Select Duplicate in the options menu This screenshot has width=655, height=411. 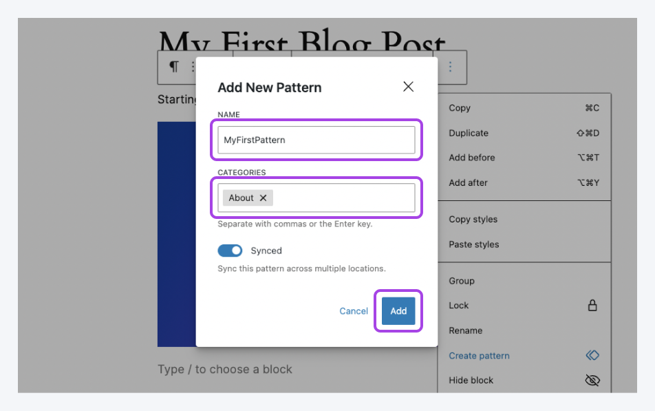[469, 133]
